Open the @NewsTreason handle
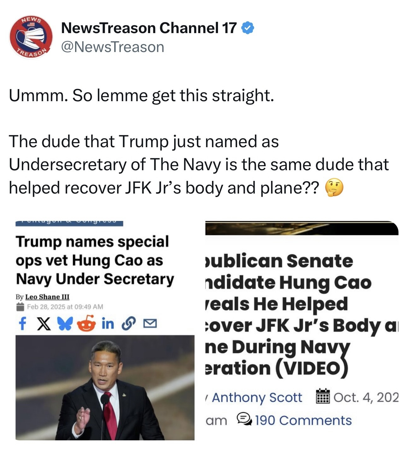The image size is (407, 452). point(113,47)
